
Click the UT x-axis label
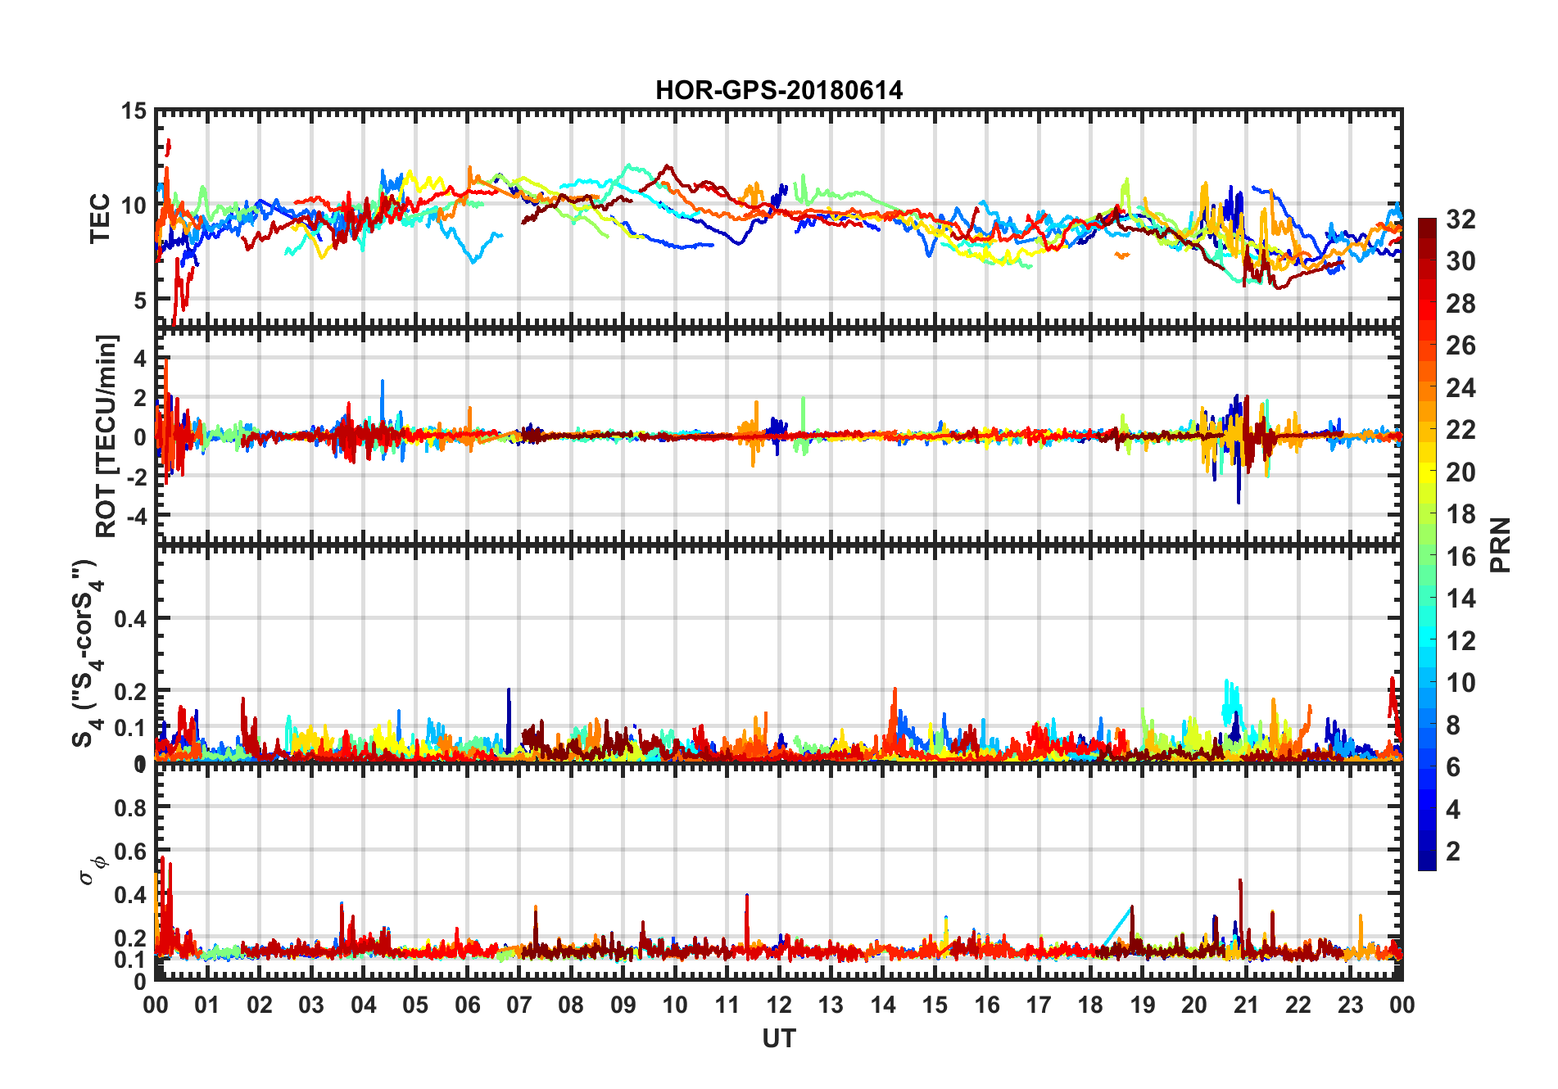point(779,1039)
